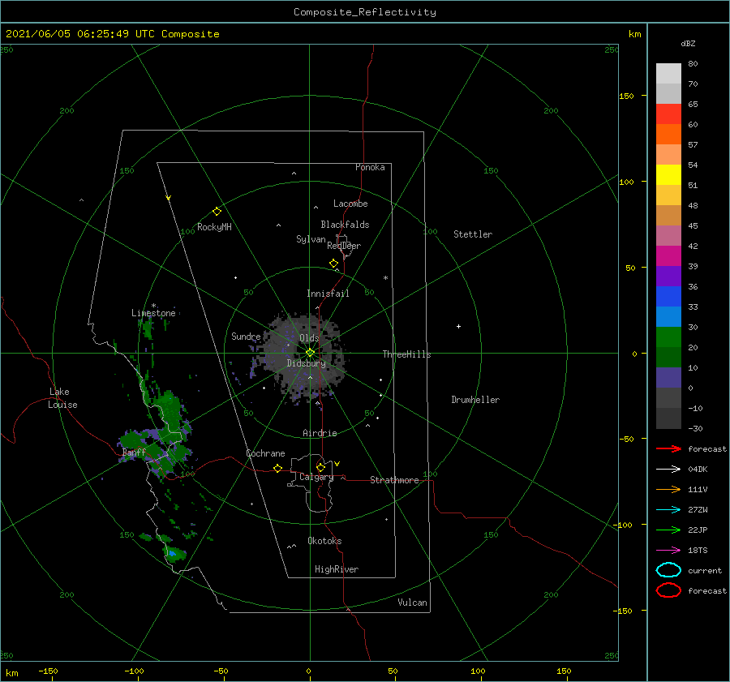This screenshot has width=730, height=682.
Task: Click the Okotoks label
Action: pyautogui.click(x=324, y=541)
